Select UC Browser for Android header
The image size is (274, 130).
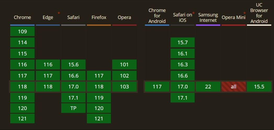259,13
